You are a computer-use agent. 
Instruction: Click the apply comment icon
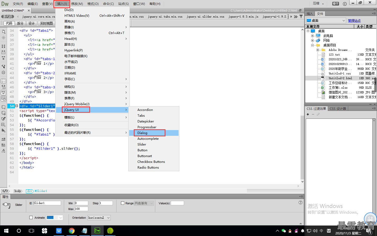(x=3, y=107)
